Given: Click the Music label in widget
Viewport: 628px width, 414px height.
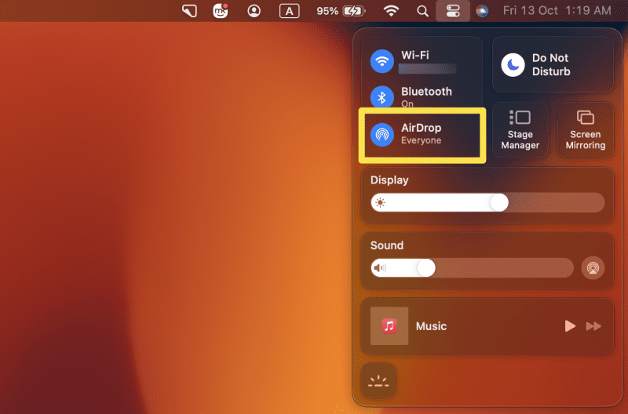Looking at the screenshot, I should click(x=431, y=326).
